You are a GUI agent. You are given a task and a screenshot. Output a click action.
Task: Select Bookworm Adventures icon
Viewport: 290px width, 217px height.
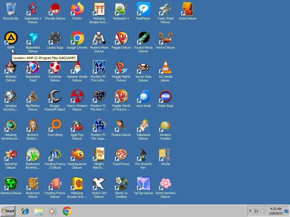pyautogui.click(x=33, y=155)
